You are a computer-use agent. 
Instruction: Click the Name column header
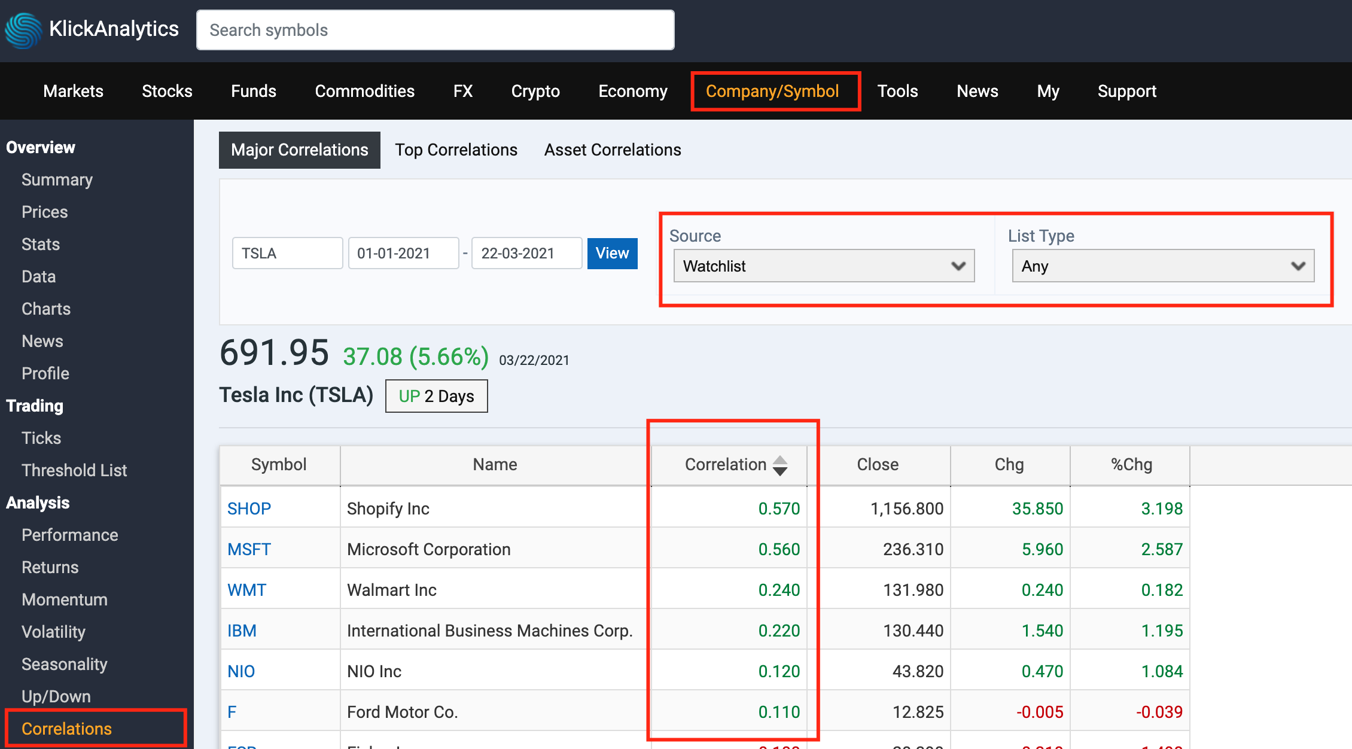tap(495, 464)
